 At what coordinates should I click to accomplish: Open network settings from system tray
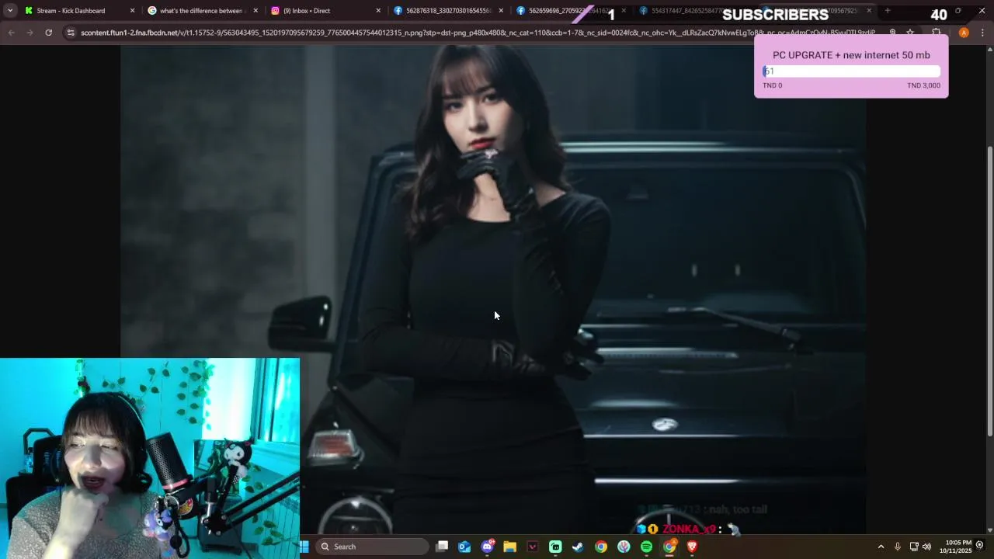tap(914, 547)
